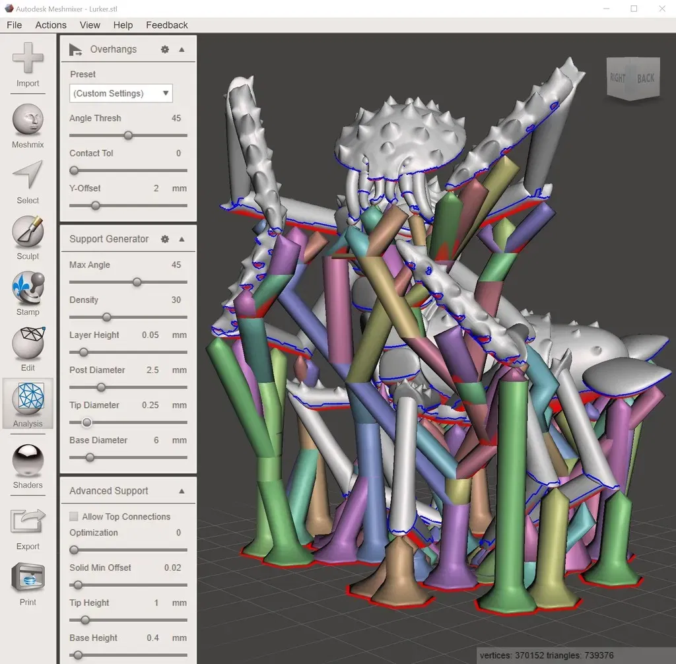Click the Support Generator heading text
Screen dimensions: 676x664
click(x=109, y=239)
